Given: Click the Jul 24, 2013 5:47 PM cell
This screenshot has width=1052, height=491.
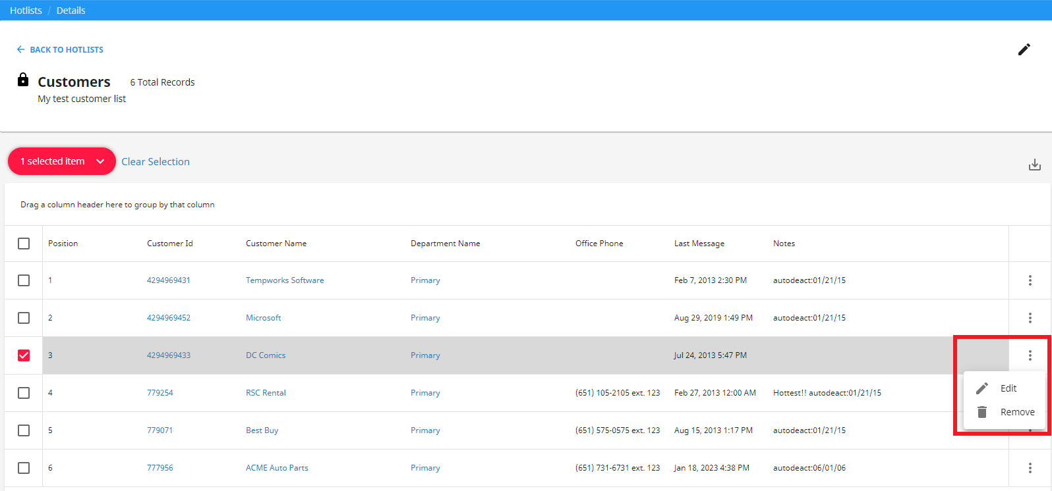Looking at the screenshot, I should coord(711,355).
